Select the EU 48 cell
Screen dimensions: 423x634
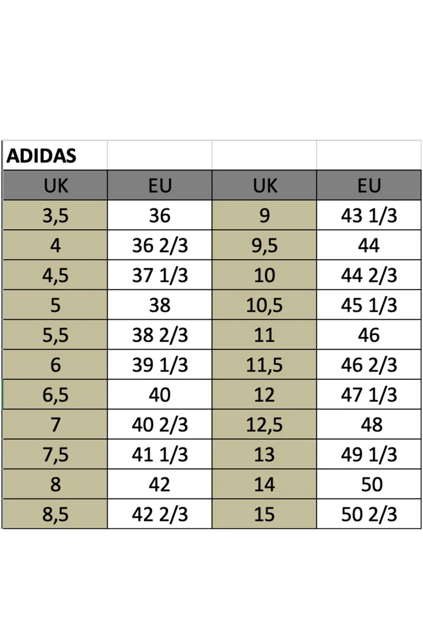tap(369, 424)
